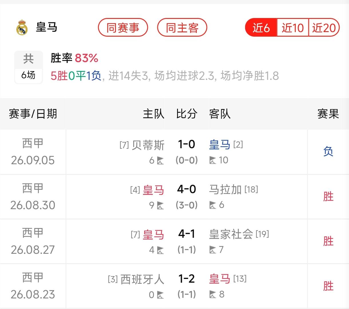Click corner flag icon beside 10
The width and height of the screenshot is (349, 309).
click(x=213, y=161)
